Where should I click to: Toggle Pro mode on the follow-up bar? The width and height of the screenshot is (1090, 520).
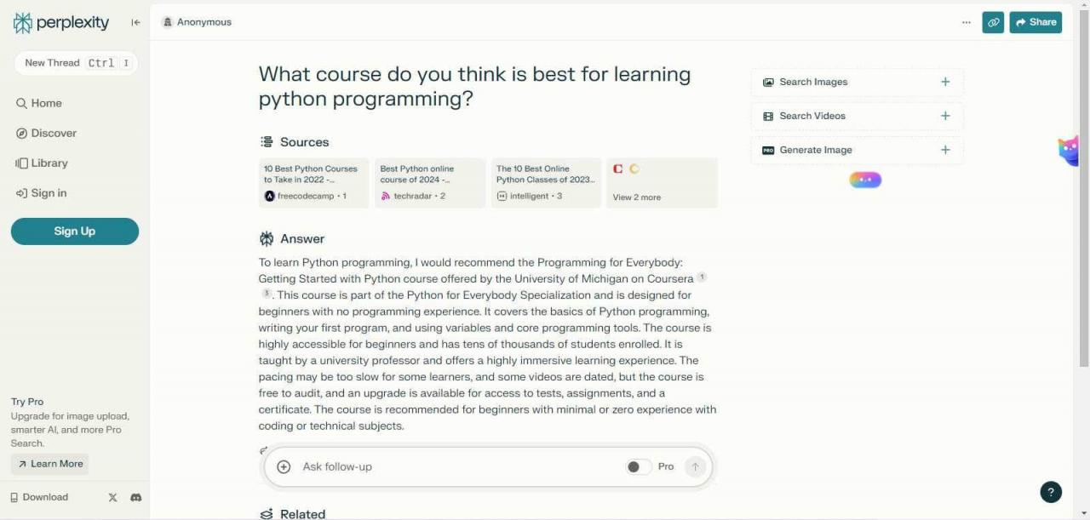click(638, 466)
